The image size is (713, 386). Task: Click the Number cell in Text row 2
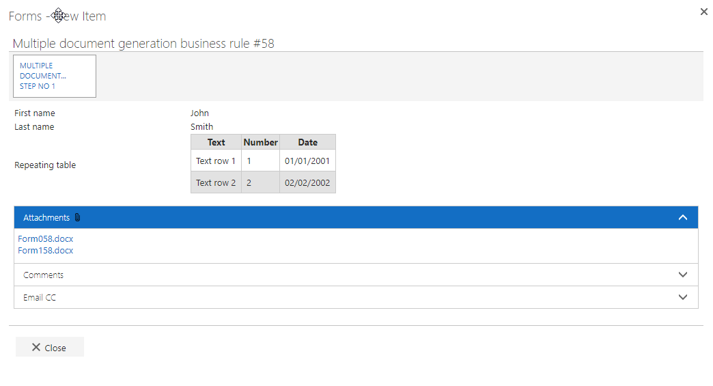(x=261, y=183)
